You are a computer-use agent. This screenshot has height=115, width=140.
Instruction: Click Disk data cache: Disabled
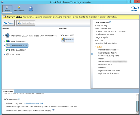(108, 50)
